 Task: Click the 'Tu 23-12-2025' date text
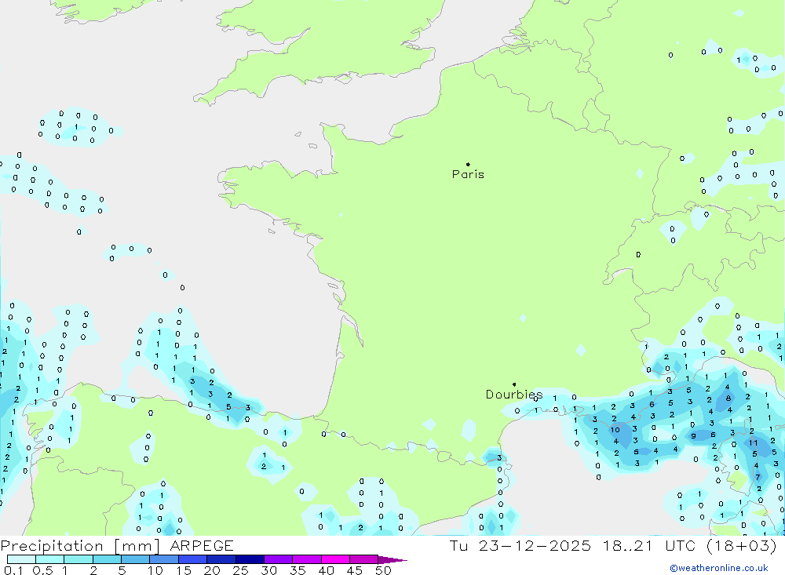coord(520,546)
